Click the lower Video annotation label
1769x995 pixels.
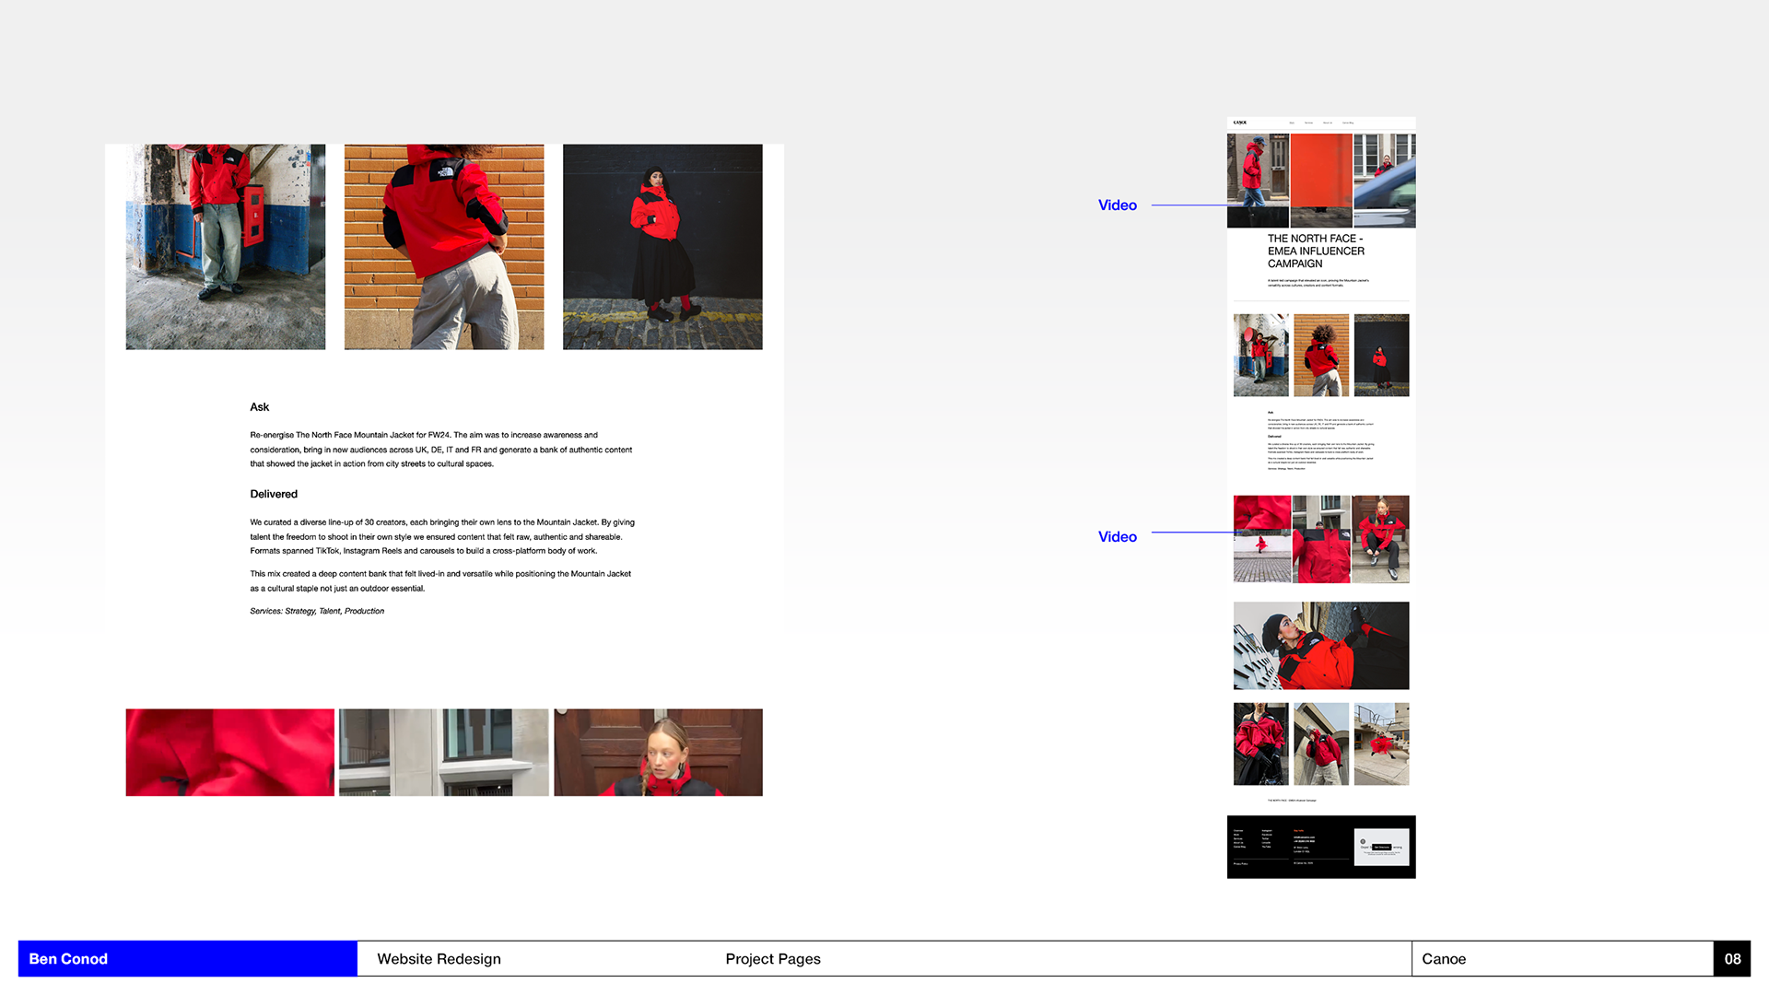[x=1117, y=537]
